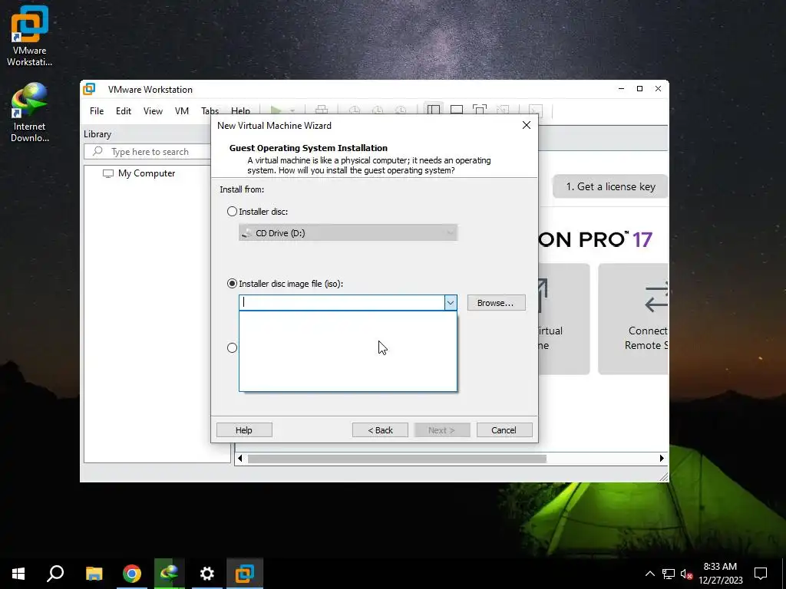This screenshot has height=589, width=786.
Task: Open File Explorer from taskbar
Action: pyautogui.click(x=94, y=574)
